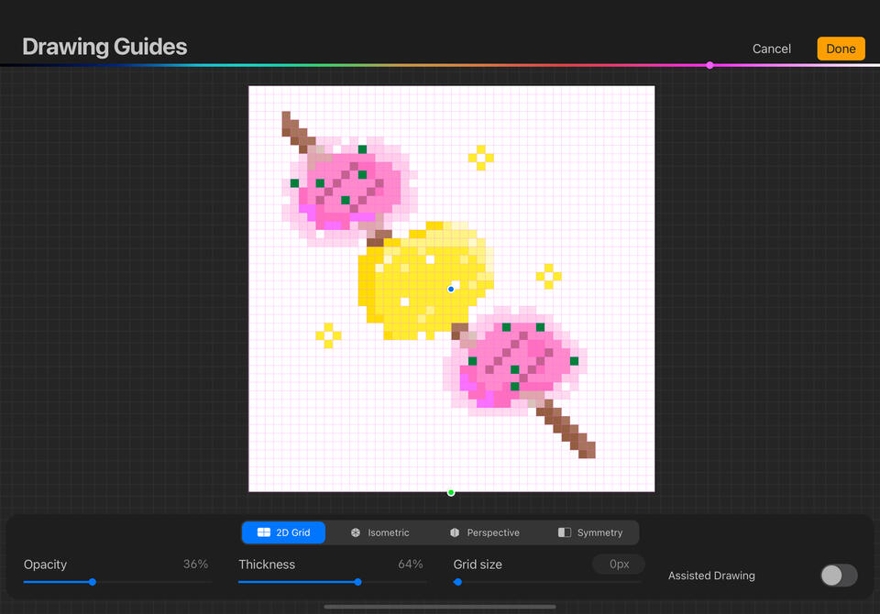This screenshot has width=880, height=614.
Task: Click the Opacity slider handle
Action: (x=93, y=582)
